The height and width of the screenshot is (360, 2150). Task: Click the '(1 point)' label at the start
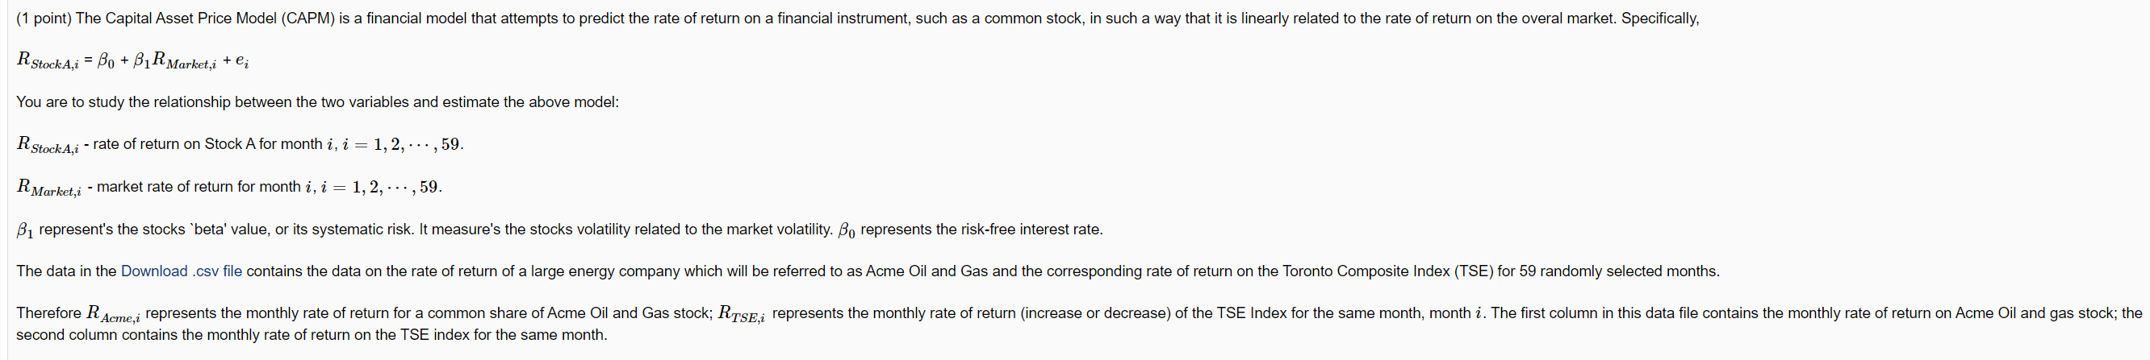pyautogui.click(x=44, y=19)
